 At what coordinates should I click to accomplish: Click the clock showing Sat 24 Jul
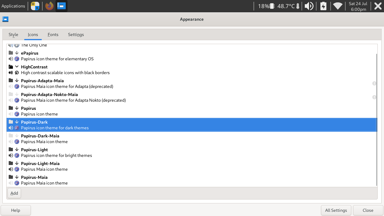(x=358, y=6)
